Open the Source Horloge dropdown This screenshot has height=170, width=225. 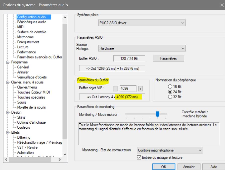142,48
